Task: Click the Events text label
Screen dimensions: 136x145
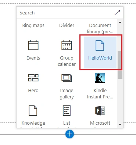Action: [33, 58]
